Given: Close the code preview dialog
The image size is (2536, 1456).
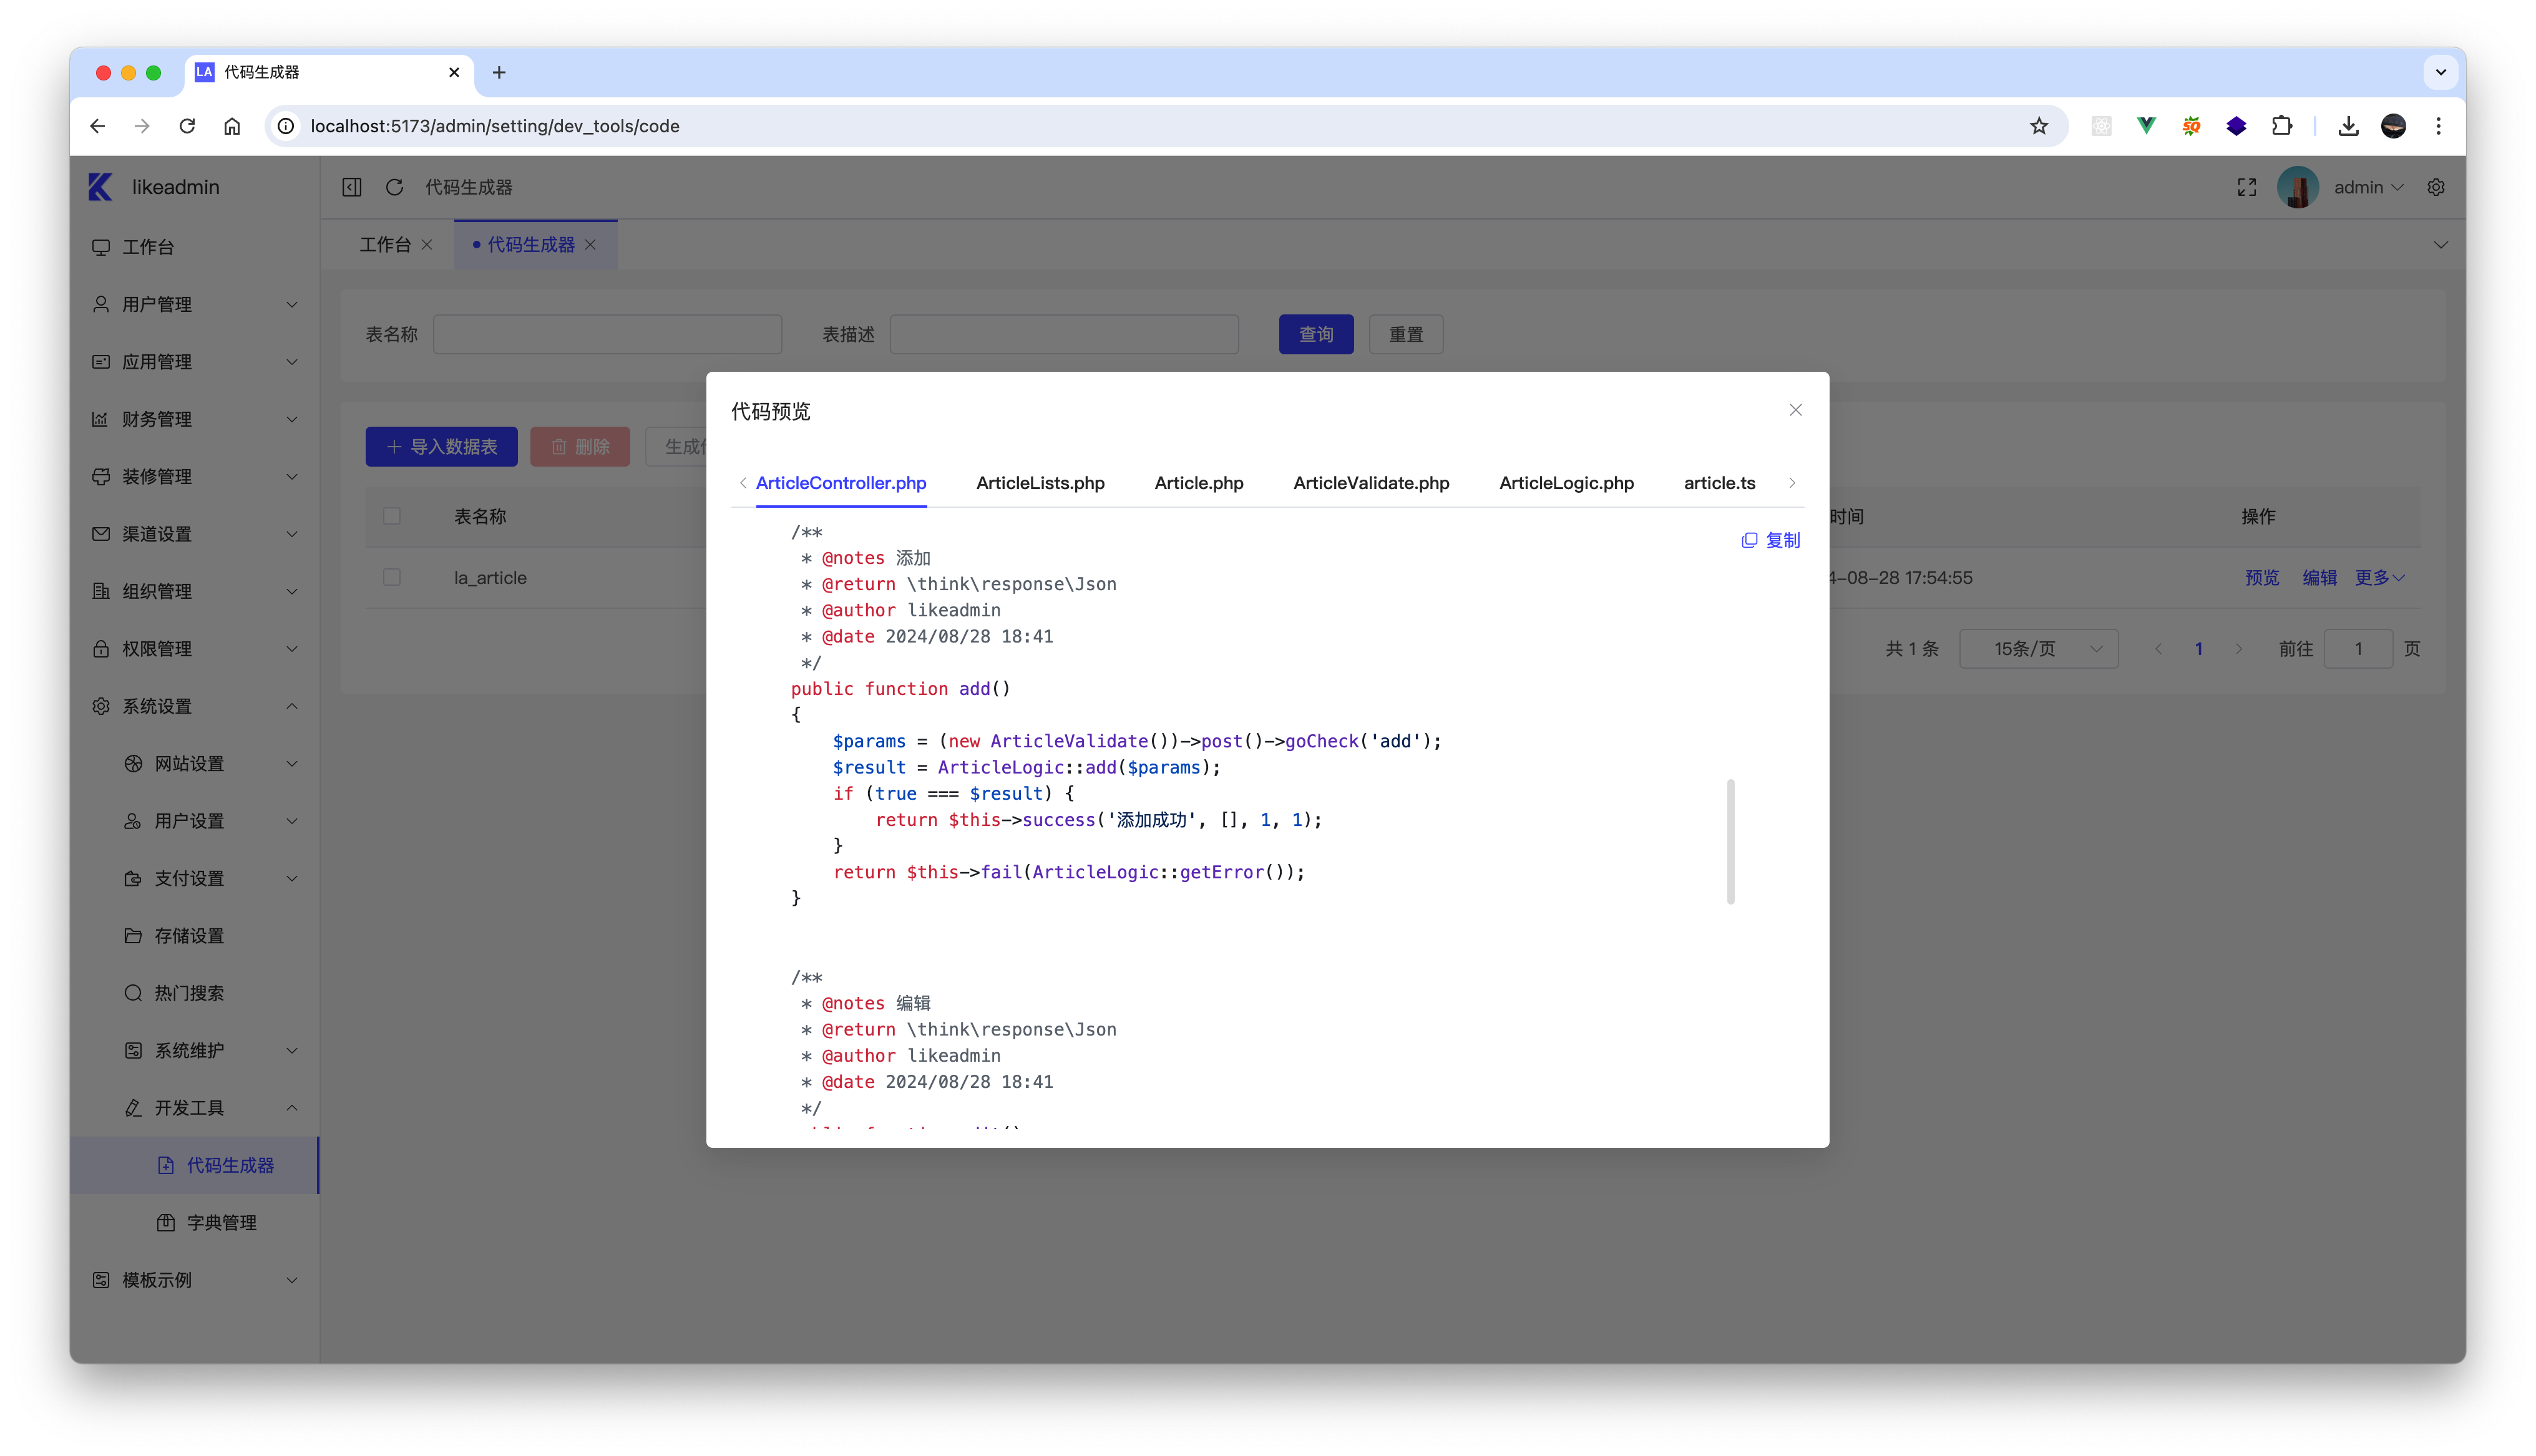Looking at the screenshot, I should 1795,410.
